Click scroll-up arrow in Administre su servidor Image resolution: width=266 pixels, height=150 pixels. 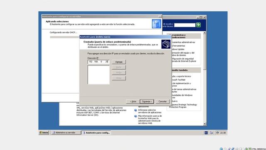pos(204,32)
